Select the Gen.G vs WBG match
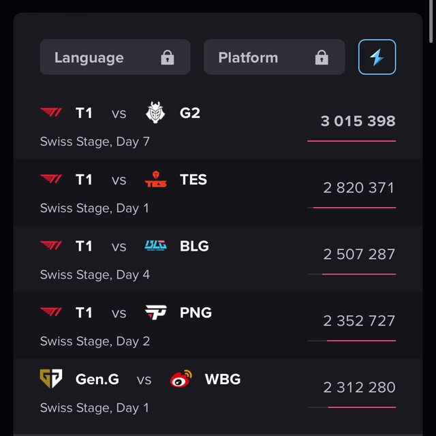The width and height of the screenshot is (436, 436). (x=218, y=392)
